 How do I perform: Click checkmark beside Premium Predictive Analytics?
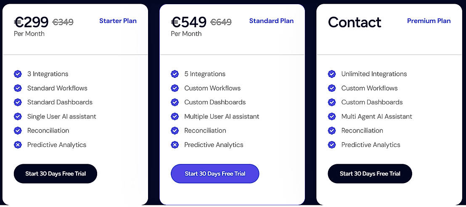point(332,145)
